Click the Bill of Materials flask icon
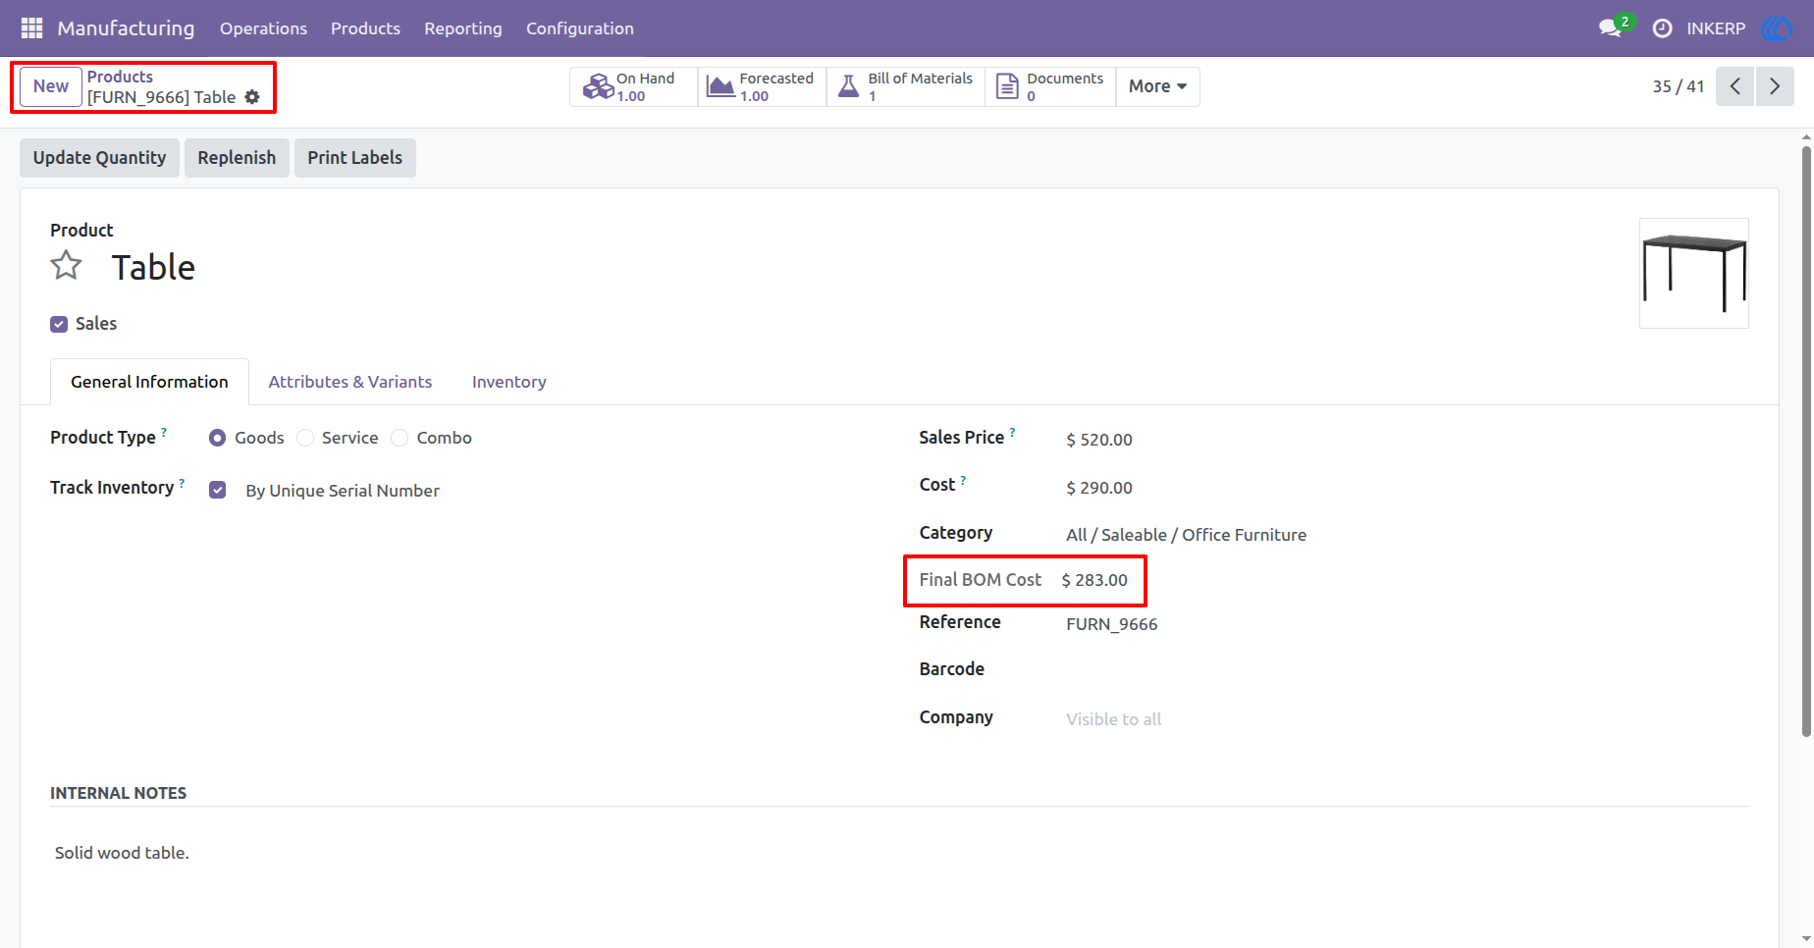Viewport: 1814px width, 948px height. [x=848, y=86]
